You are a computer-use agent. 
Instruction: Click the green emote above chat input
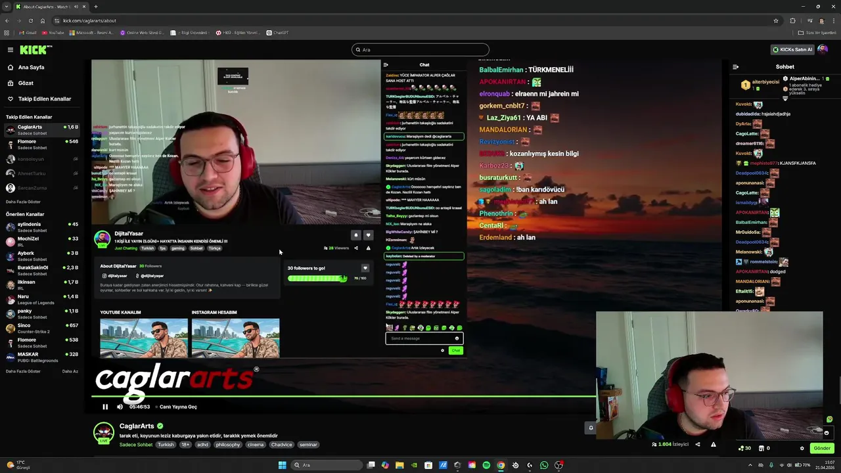(x=829, y=419)
